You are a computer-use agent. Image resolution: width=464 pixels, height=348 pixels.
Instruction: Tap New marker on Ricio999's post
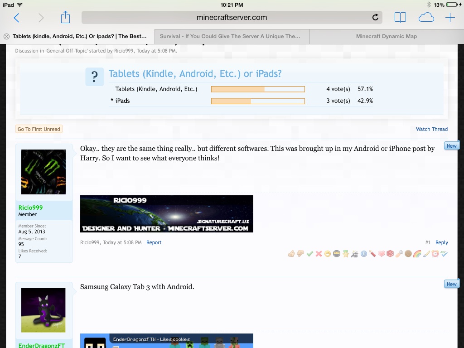(x=451, y=146)
